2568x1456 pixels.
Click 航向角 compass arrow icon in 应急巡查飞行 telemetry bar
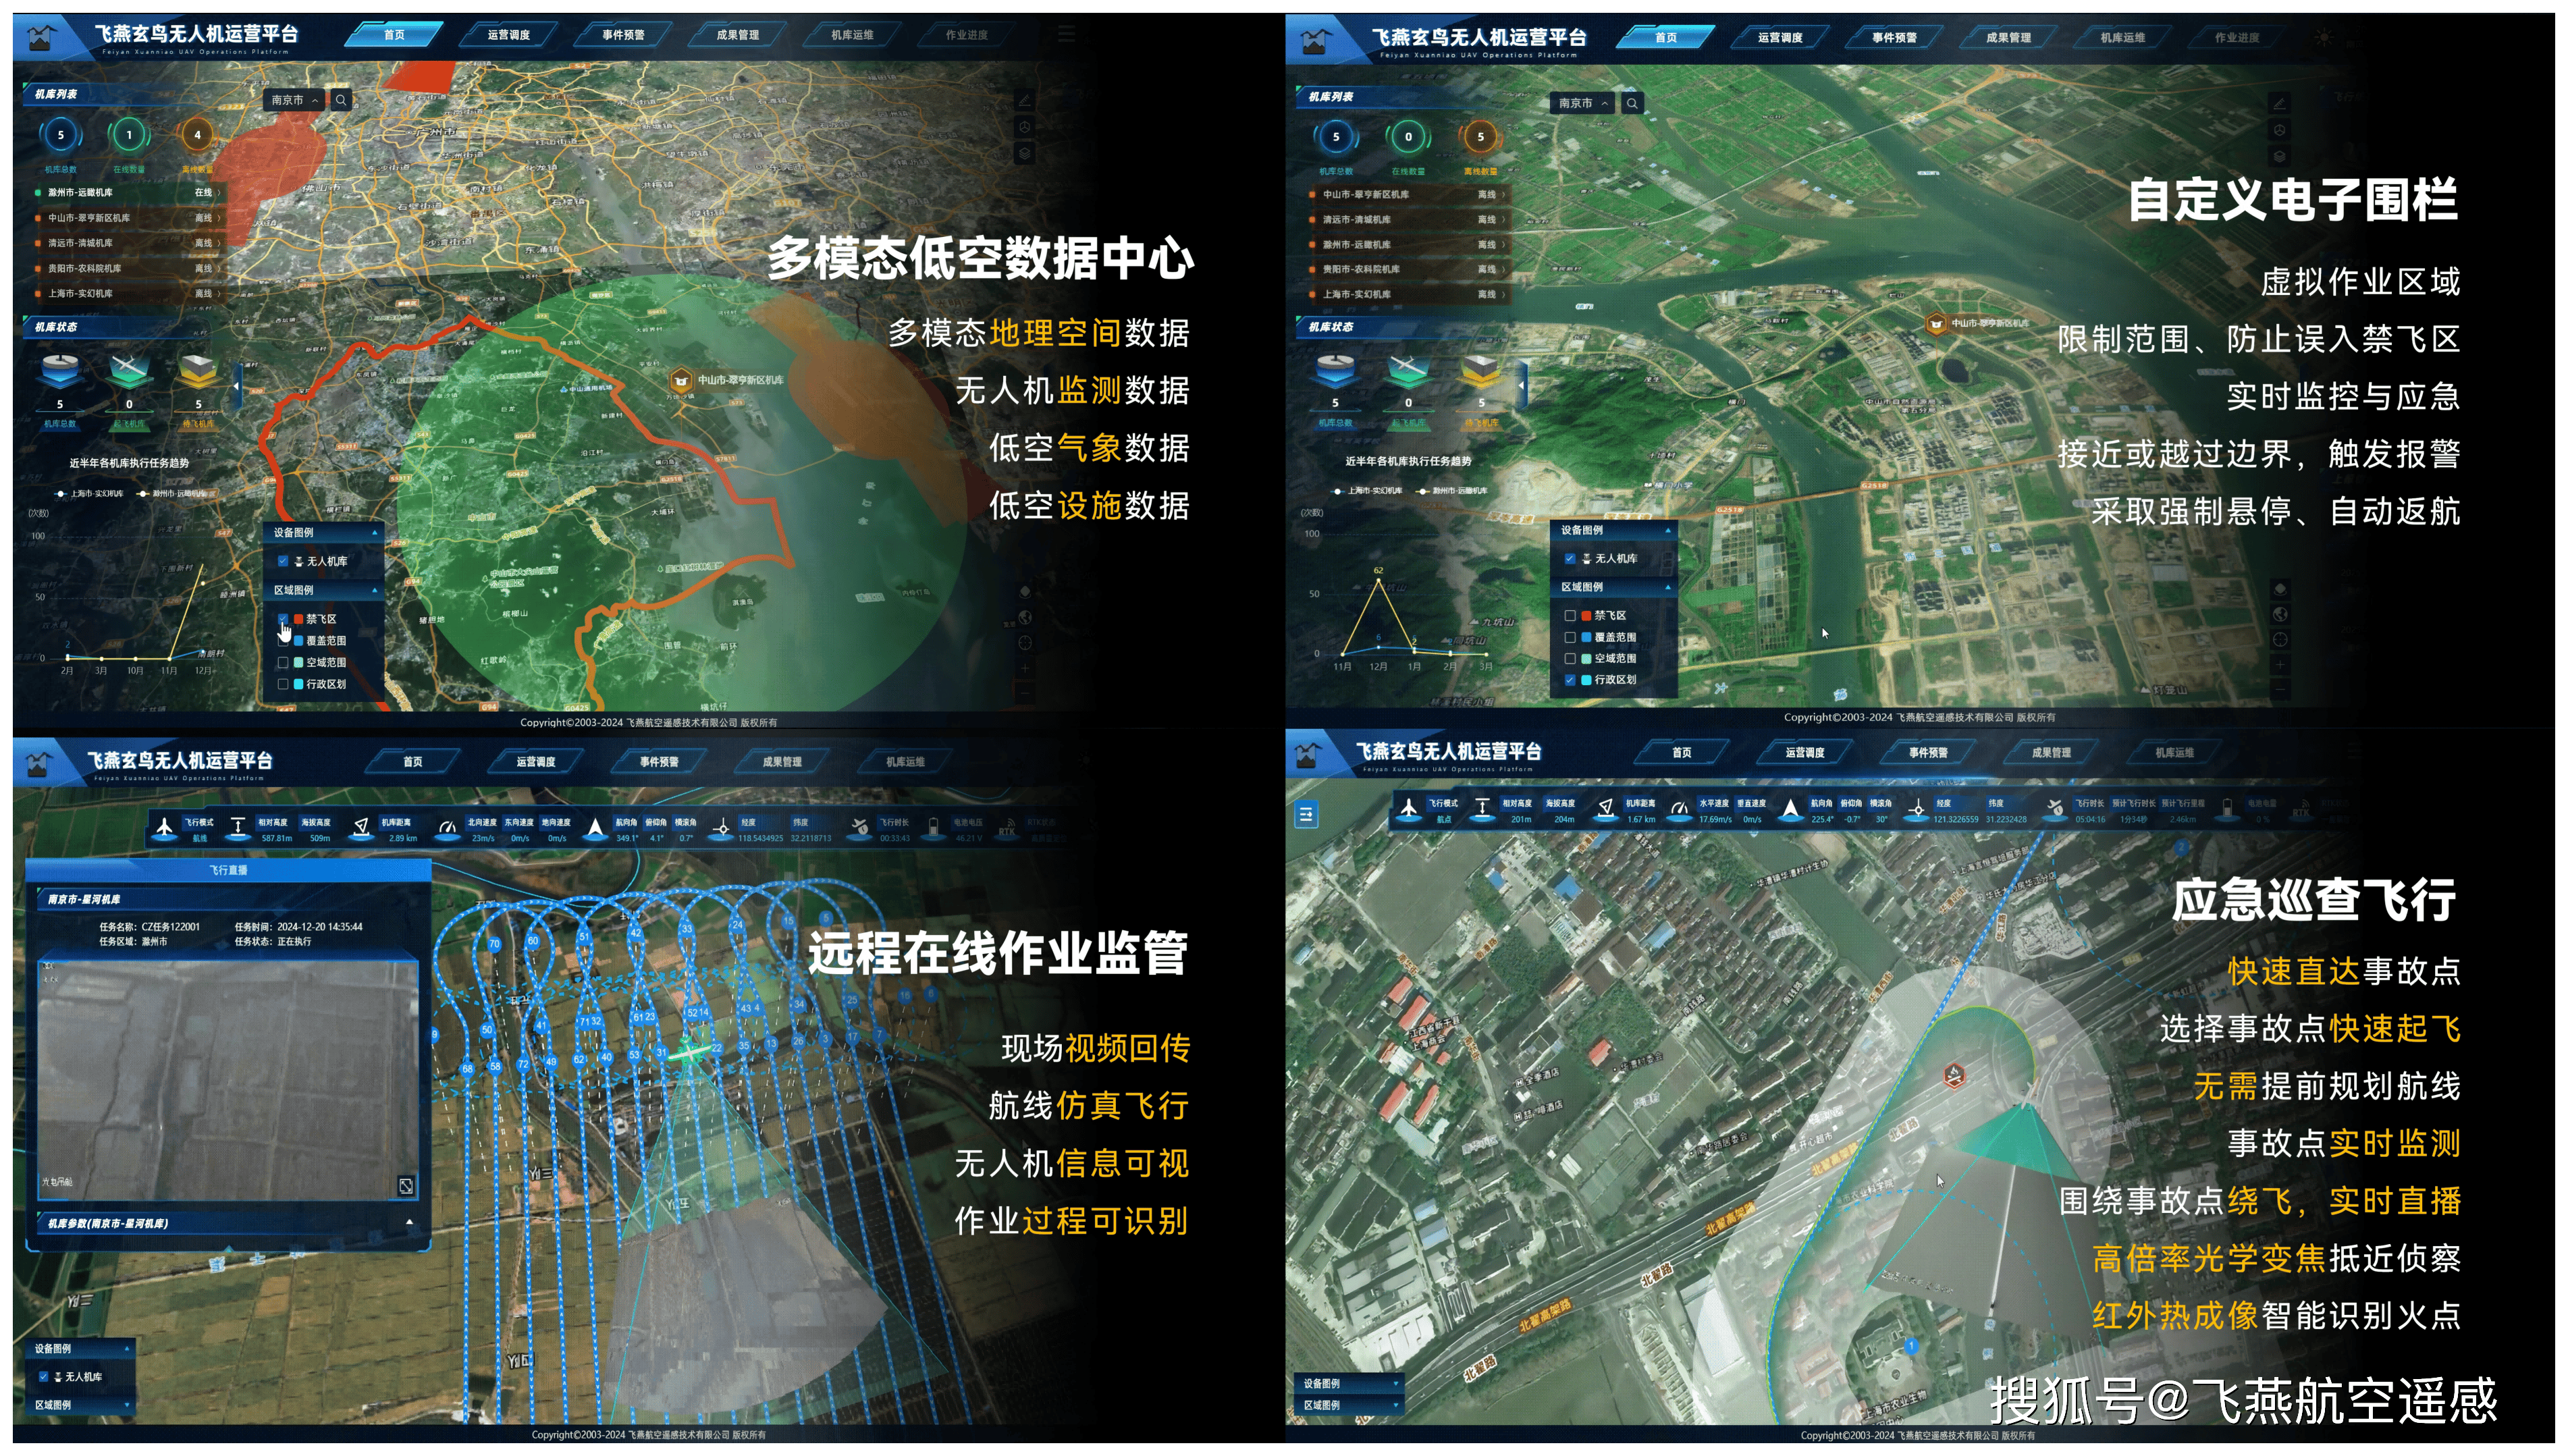pyautogui.click(x=1791, y=808)
